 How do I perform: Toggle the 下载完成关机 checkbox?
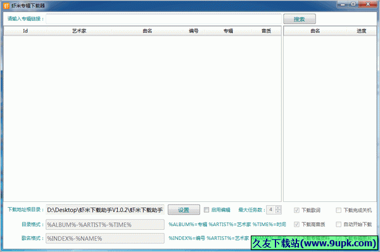pyautogui.click(x=339, y=210)
